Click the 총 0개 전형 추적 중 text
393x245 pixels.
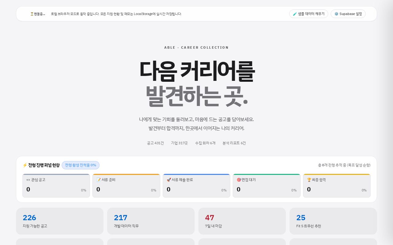click(344, 165)
